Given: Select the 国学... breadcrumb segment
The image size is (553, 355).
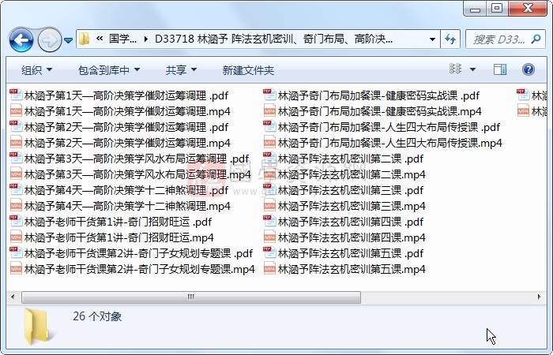Looking at the screenshot, I should (122, 39).
